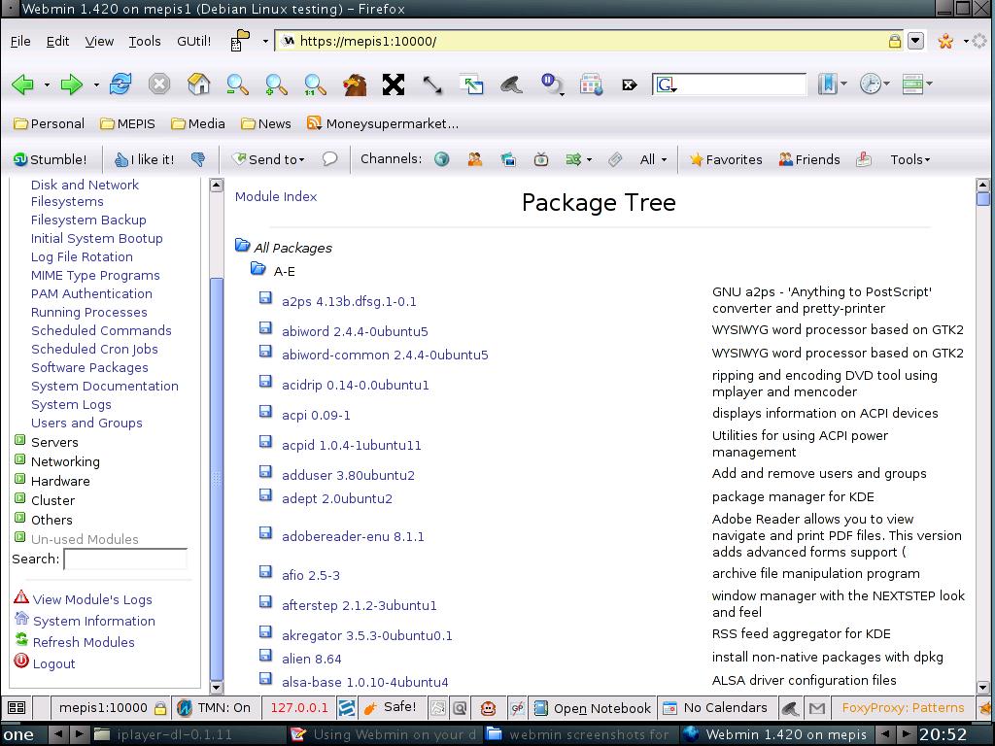This screenshot has height=746, width=995.
Task: Expand the Cluster category
Action: 19,498
